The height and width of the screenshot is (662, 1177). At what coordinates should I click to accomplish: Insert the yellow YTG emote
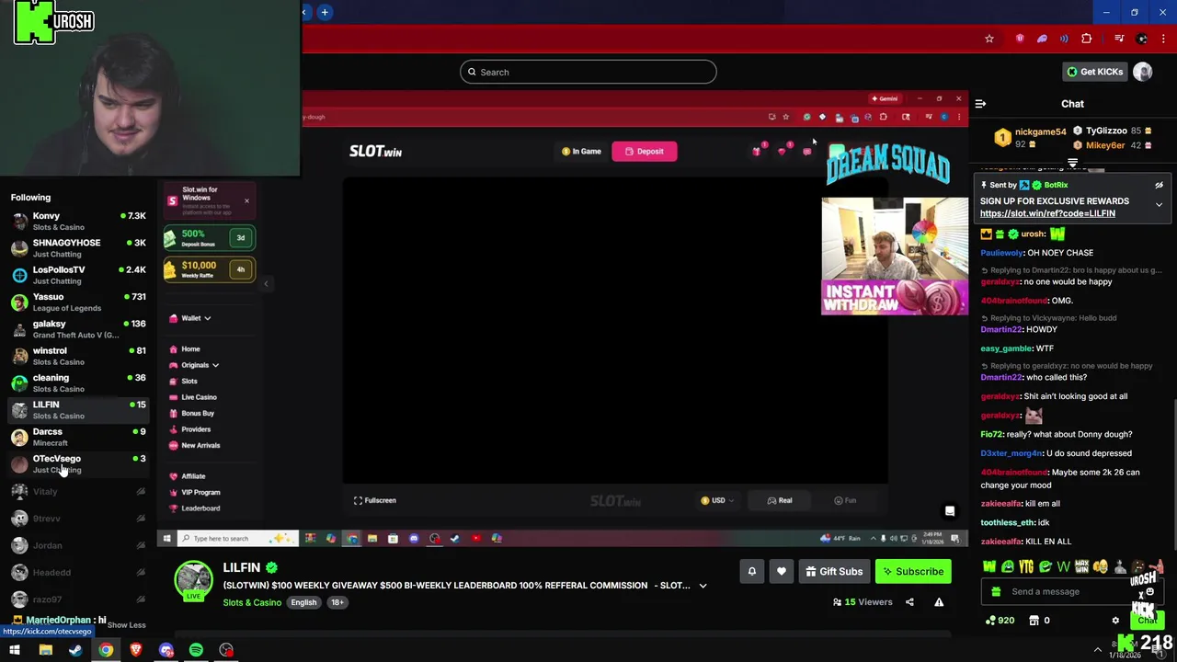tap(1026, 567)
